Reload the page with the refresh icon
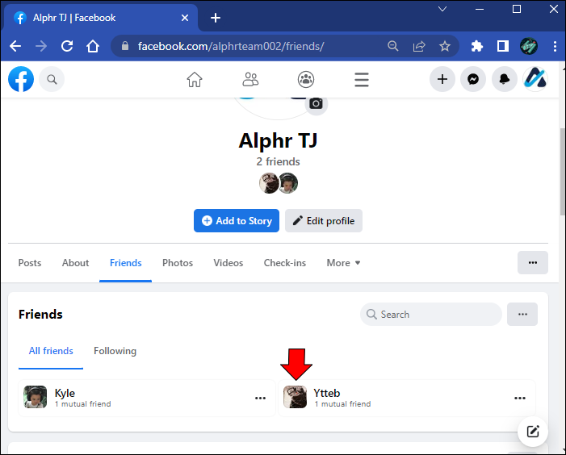Image resolution: width=566 pixels, height=455 pixels. (x=67, y=46)
